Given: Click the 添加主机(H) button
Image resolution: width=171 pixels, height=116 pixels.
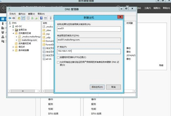Looking at the screenshot, I should [97, 87].
